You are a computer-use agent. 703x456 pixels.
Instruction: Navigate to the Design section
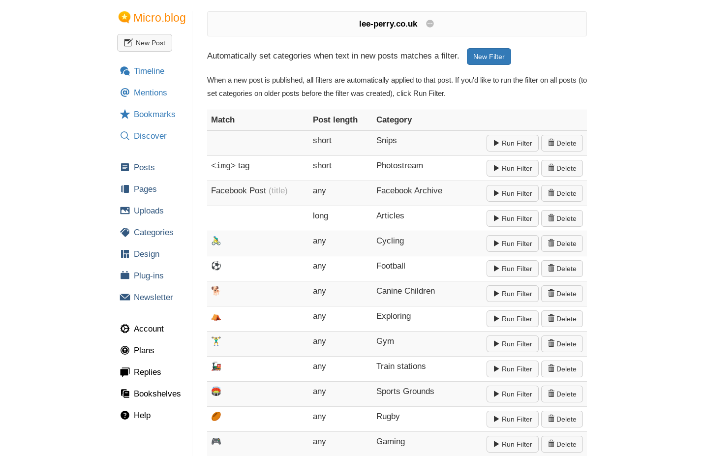click(146, 254)
